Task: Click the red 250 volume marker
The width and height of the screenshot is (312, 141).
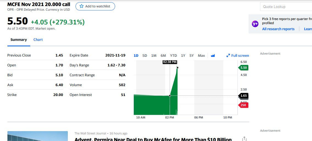Action: click(243, 105)
